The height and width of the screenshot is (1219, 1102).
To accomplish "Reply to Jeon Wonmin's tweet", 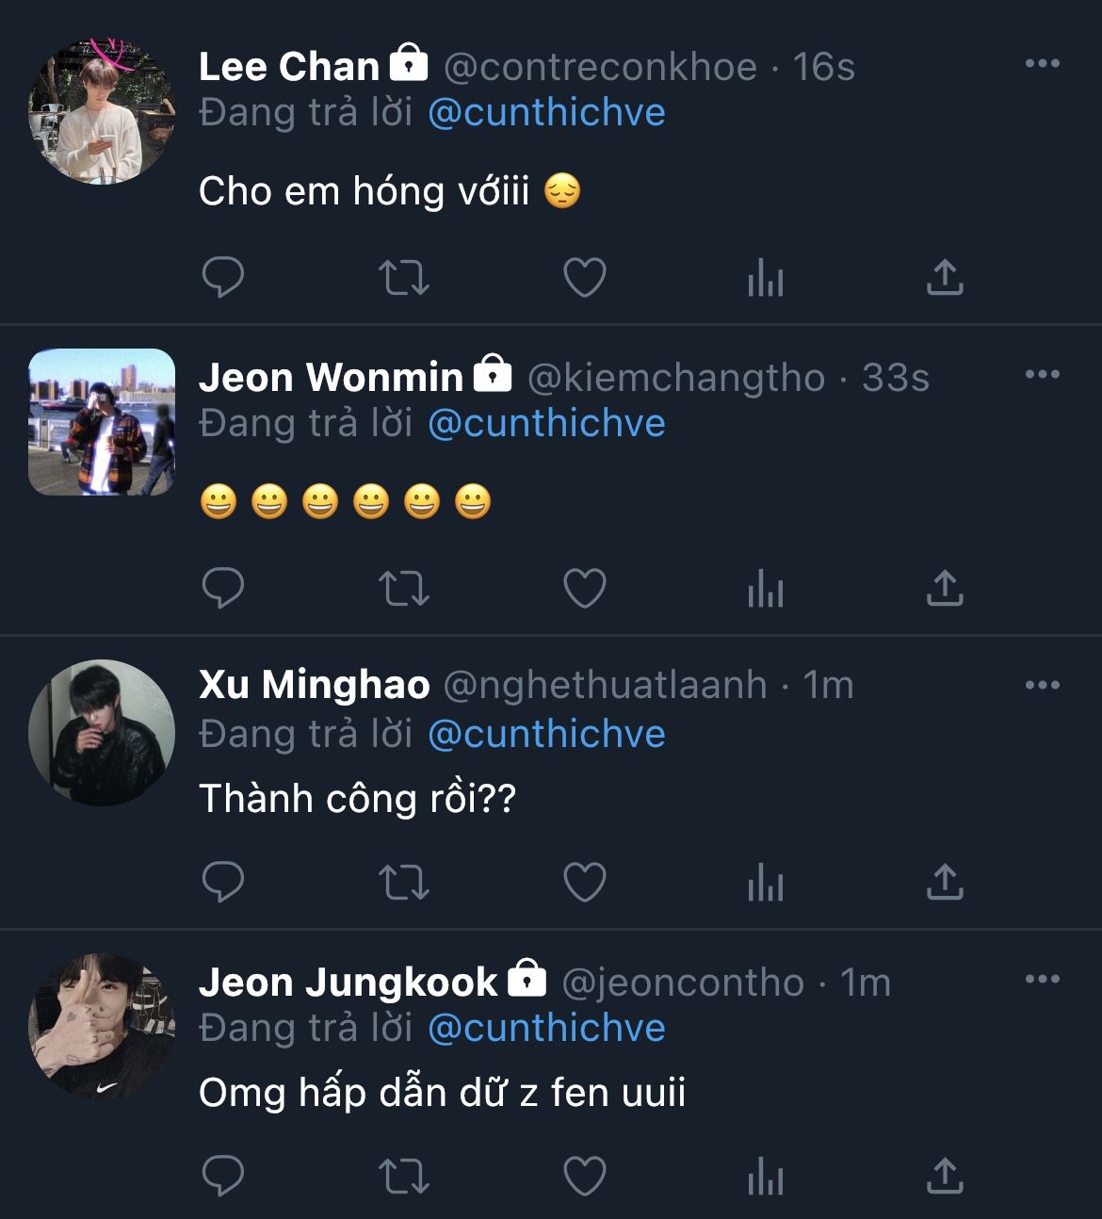I will coord(223,589).
